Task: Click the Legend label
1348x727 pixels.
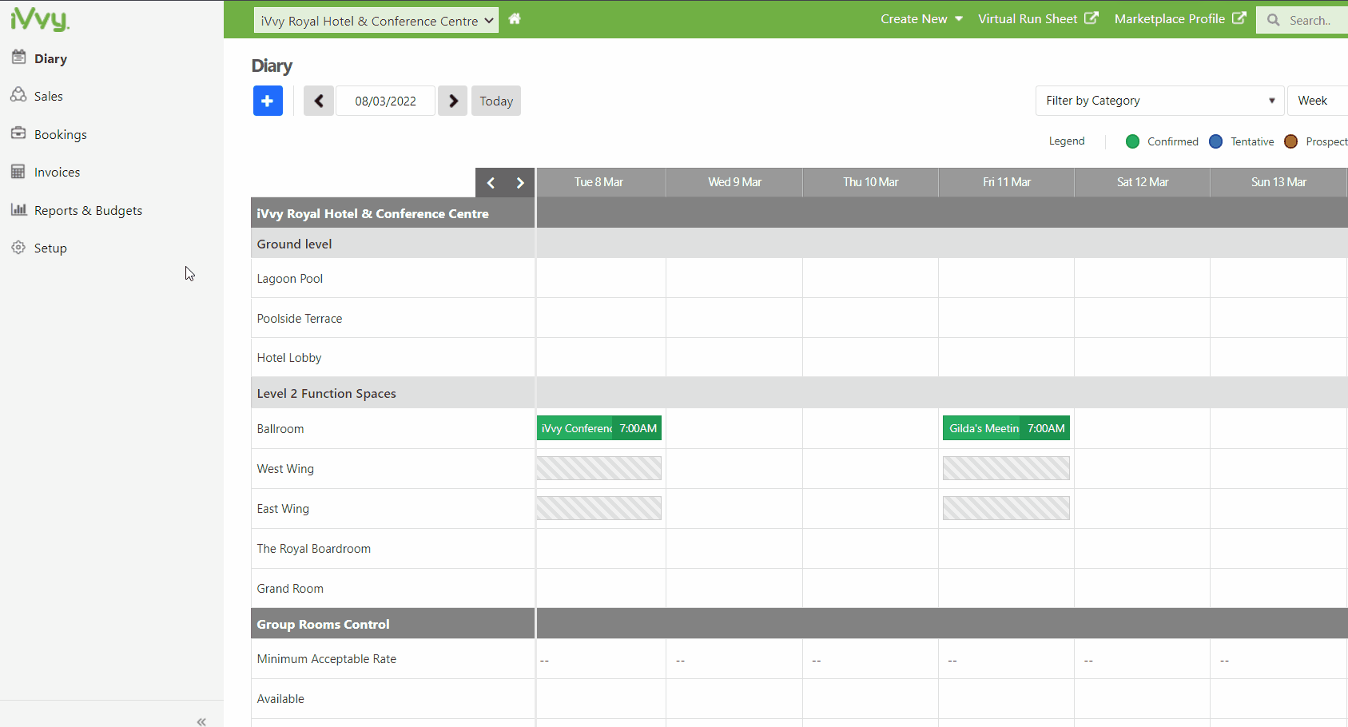Action: click(1067, 141)
